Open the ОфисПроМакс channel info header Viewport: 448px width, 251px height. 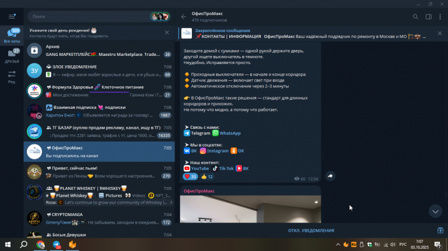[x=209, y=16]
